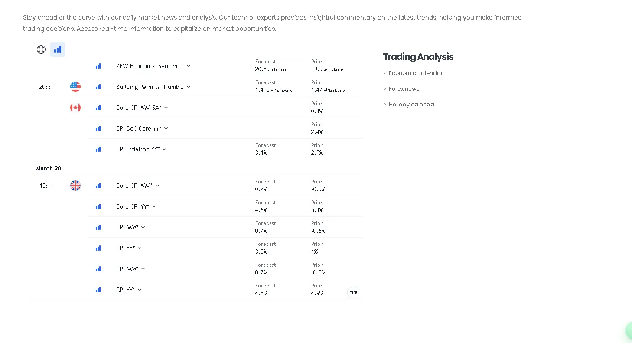Click the green chat bubble at corner
The height and width of the screenshot is (343, 632).
tap(629, 331)
